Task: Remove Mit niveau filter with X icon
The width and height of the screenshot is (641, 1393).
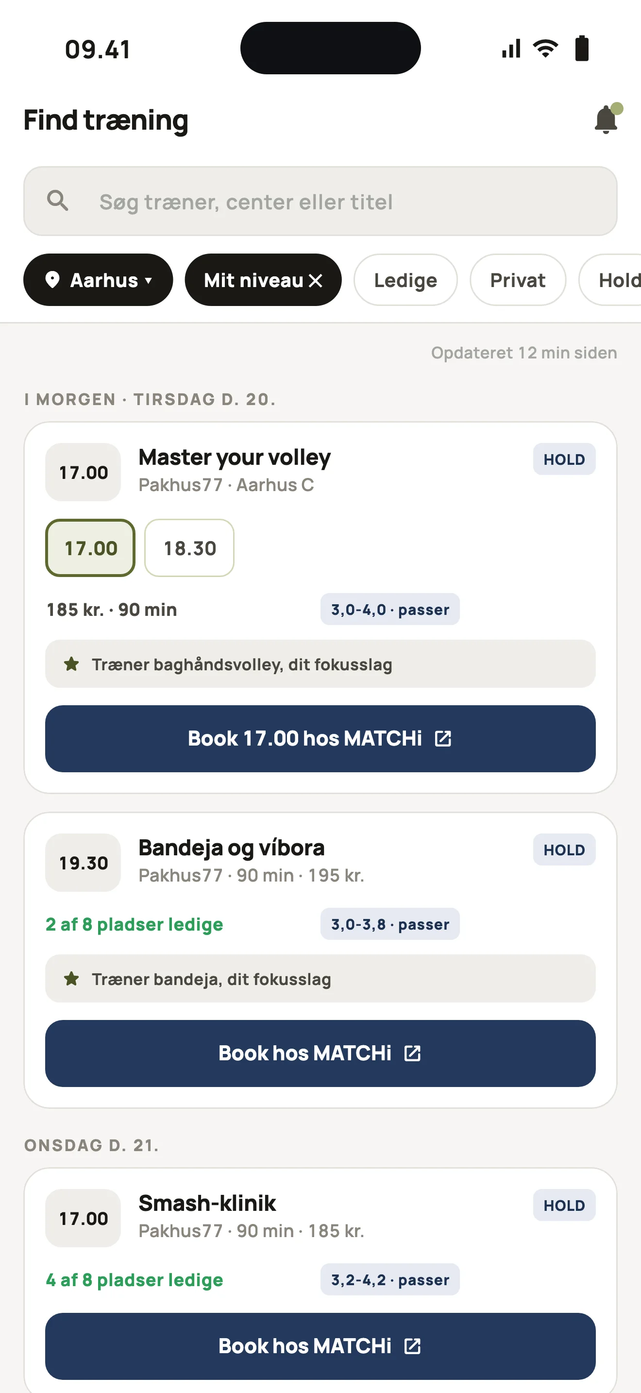Action: point(316,280)
